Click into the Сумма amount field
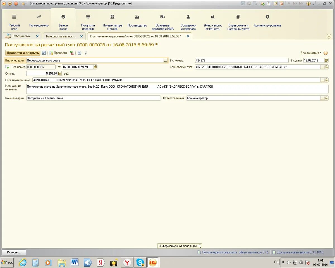335x268 pixels. [x=42, y=73]
